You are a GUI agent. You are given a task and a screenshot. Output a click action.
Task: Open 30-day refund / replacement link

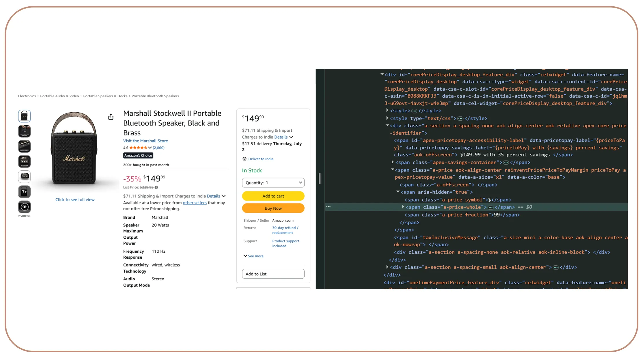tap(285, 230)
